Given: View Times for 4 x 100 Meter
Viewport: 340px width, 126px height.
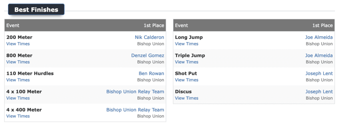Looking at the screenshot, I should 18,98.
